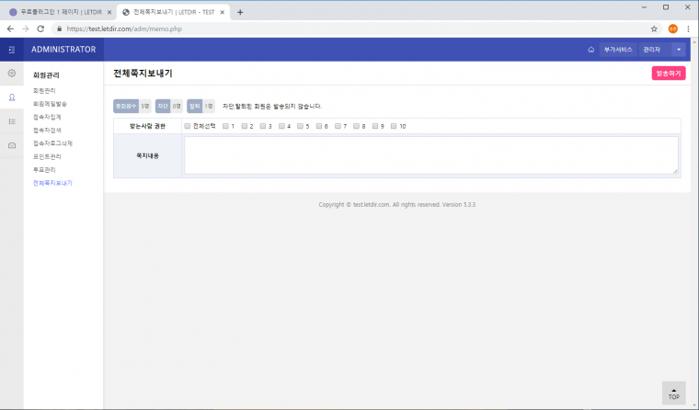The image size is (699, 410).
Task: Open 회원메일발송 in the sidebar
Action: (x=50, y=104)
